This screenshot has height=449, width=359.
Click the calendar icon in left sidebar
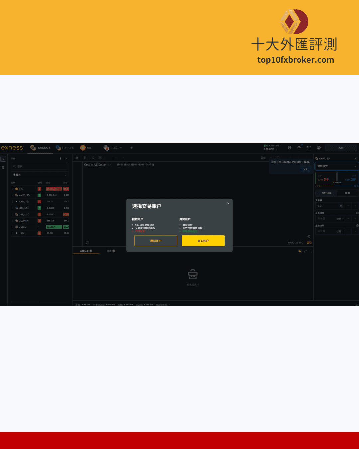coord(3,167)
